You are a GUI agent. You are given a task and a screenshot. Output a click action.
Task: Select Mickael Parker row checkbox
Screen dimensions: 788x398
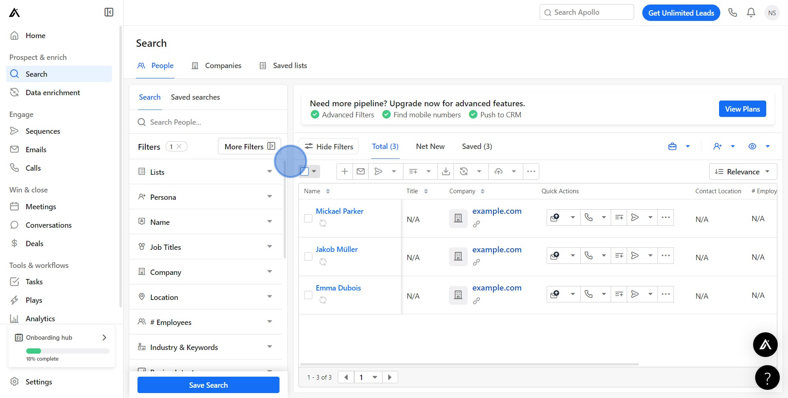(x=308, y=218)
